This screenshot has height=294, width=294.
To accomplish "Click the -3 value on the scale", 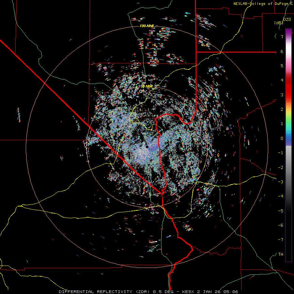I will click(x=281, y=182).
